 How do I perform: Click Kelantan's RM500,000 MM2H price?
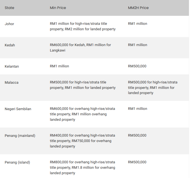[x=137, y=66]
